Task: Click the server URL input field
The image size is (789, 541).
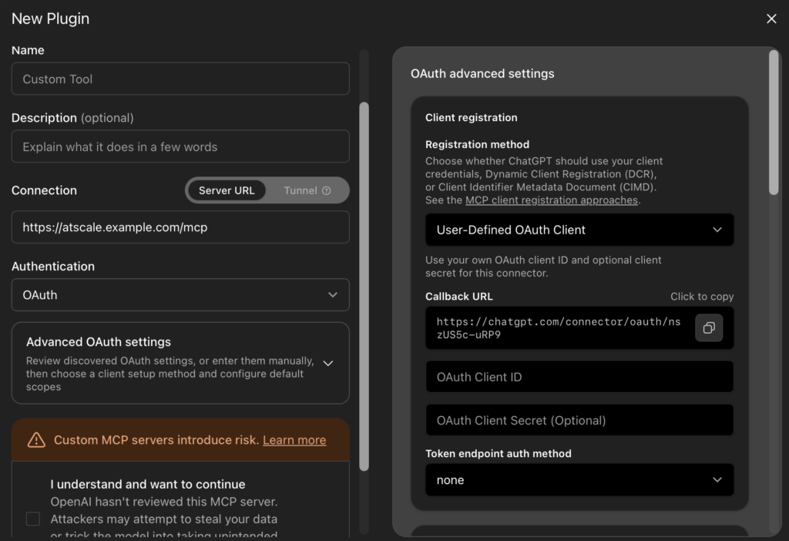Action: (x=180, y=227)
